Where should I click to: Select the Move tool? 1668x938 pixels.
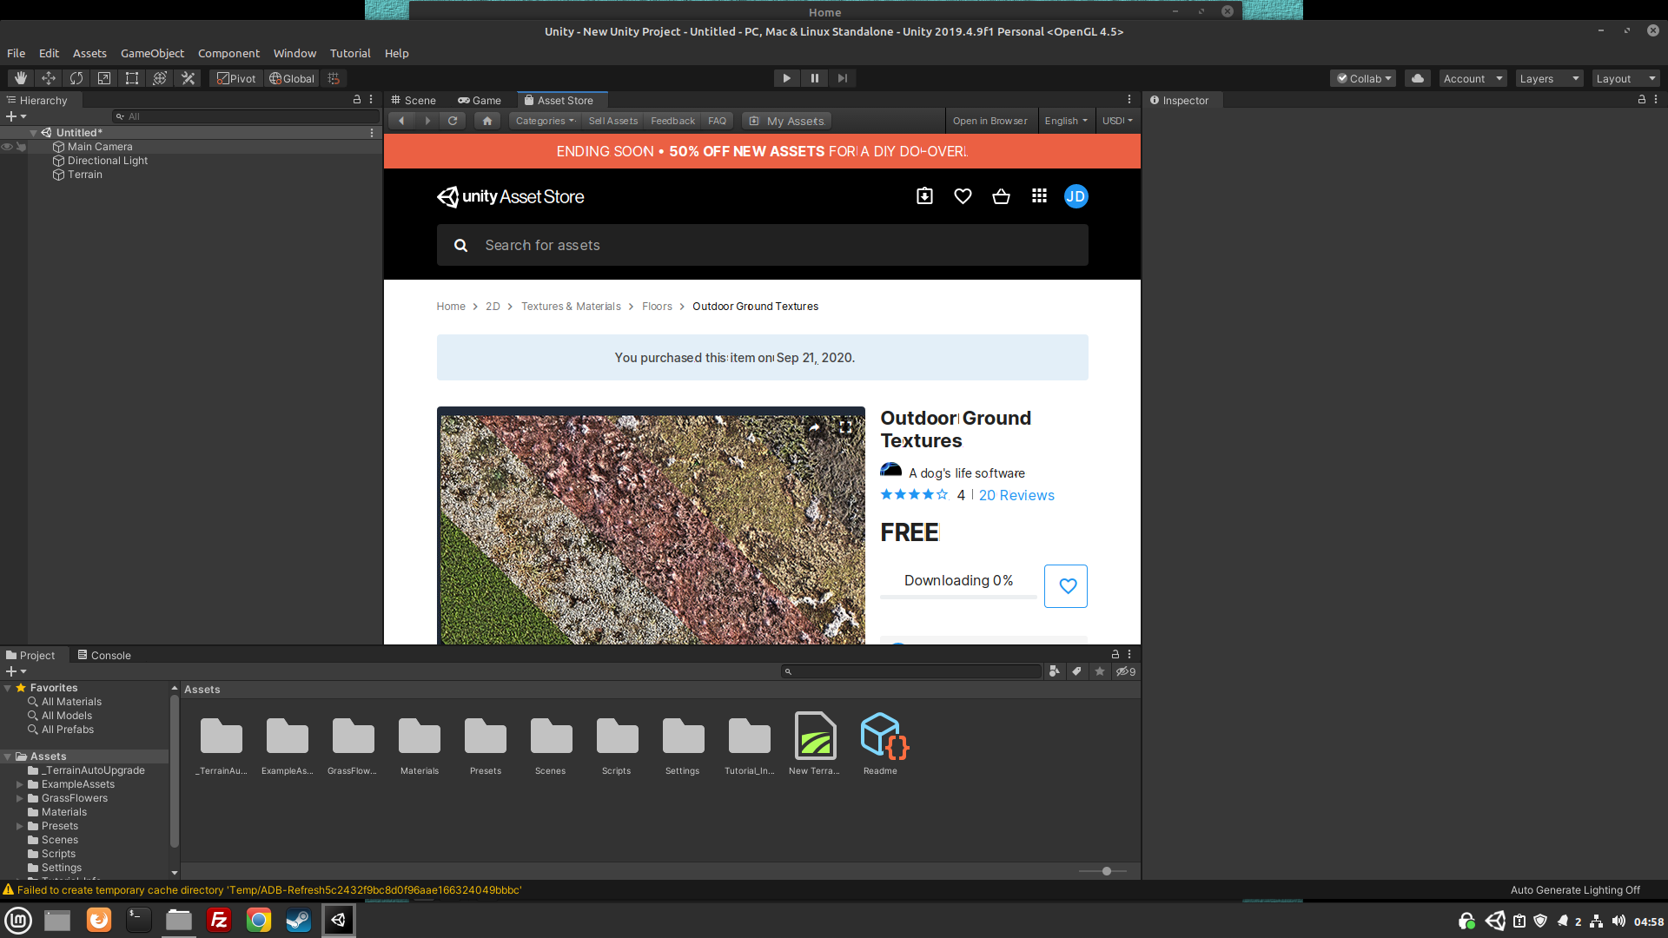[49, 78]
